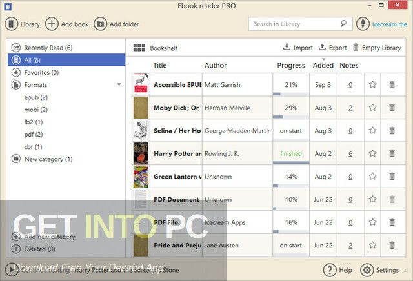This screenshot has height=281, width=413.
Task: Open the Help question mark icon
Action: point(330,270)
